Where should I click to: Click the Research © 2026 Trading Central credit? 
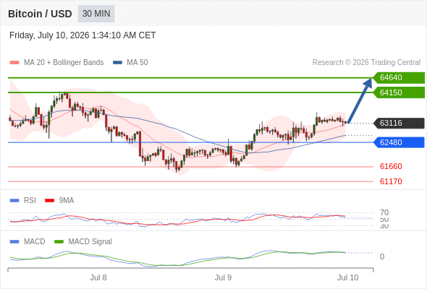coord(366,63)
